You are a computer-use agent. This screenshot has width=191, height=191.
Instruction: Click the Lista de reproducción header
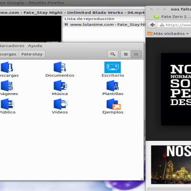pos(89,19)
